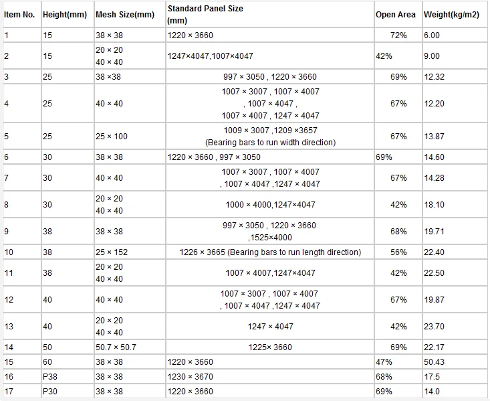The image size is (490, 401).
Task: Select the 72% open area cell
Action: (399, 35)
